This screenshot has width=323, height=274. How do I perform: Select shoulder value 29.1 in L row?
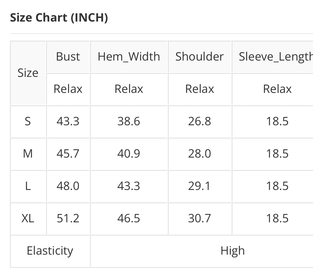199,186
